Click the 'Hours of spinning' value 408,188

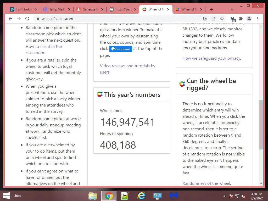[x=118, y=145]
